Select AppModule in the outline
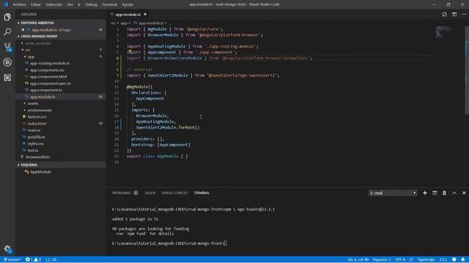Image resolution: width=469 pixels, height=263 pixels. [40, 172]
